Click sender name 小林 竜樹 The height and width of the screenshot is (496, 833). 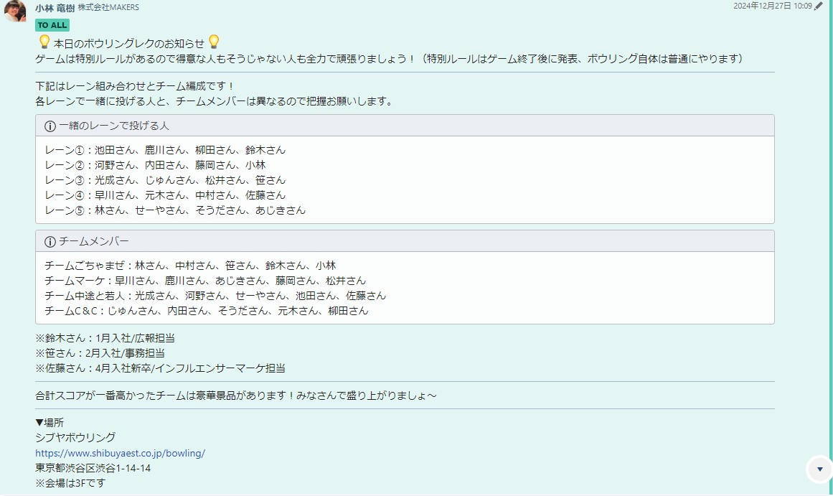pyautogui.click(x=55, y=7)
